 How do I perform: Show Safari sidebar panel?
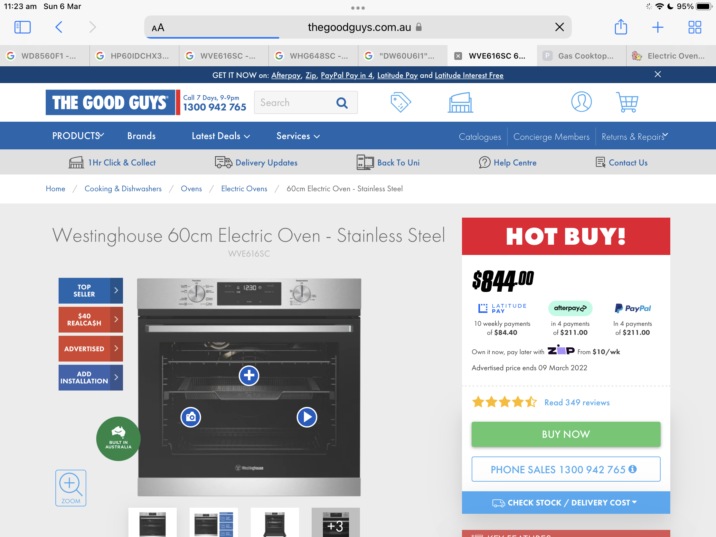(22, 27)
